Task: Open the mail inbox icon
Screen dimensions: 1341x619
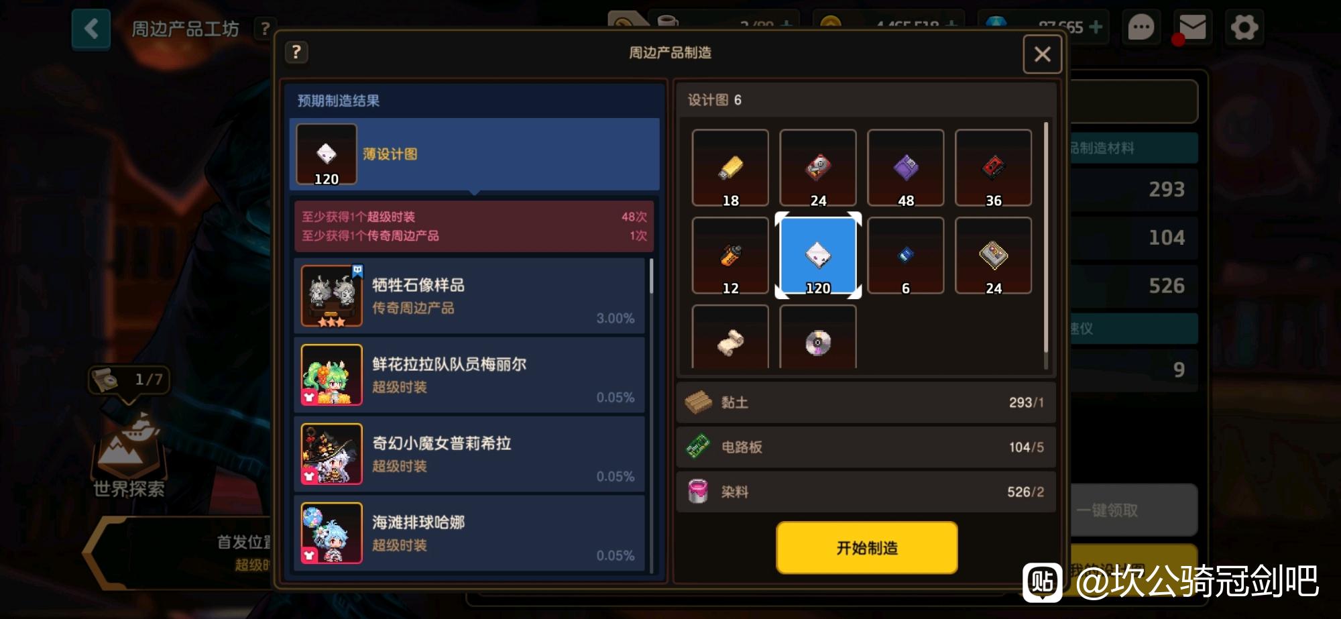Action: tap(1192, 28)
